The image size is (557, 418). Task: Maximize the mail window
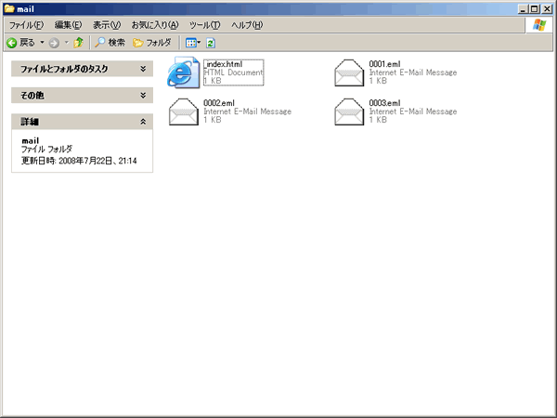tap(534, 9)
